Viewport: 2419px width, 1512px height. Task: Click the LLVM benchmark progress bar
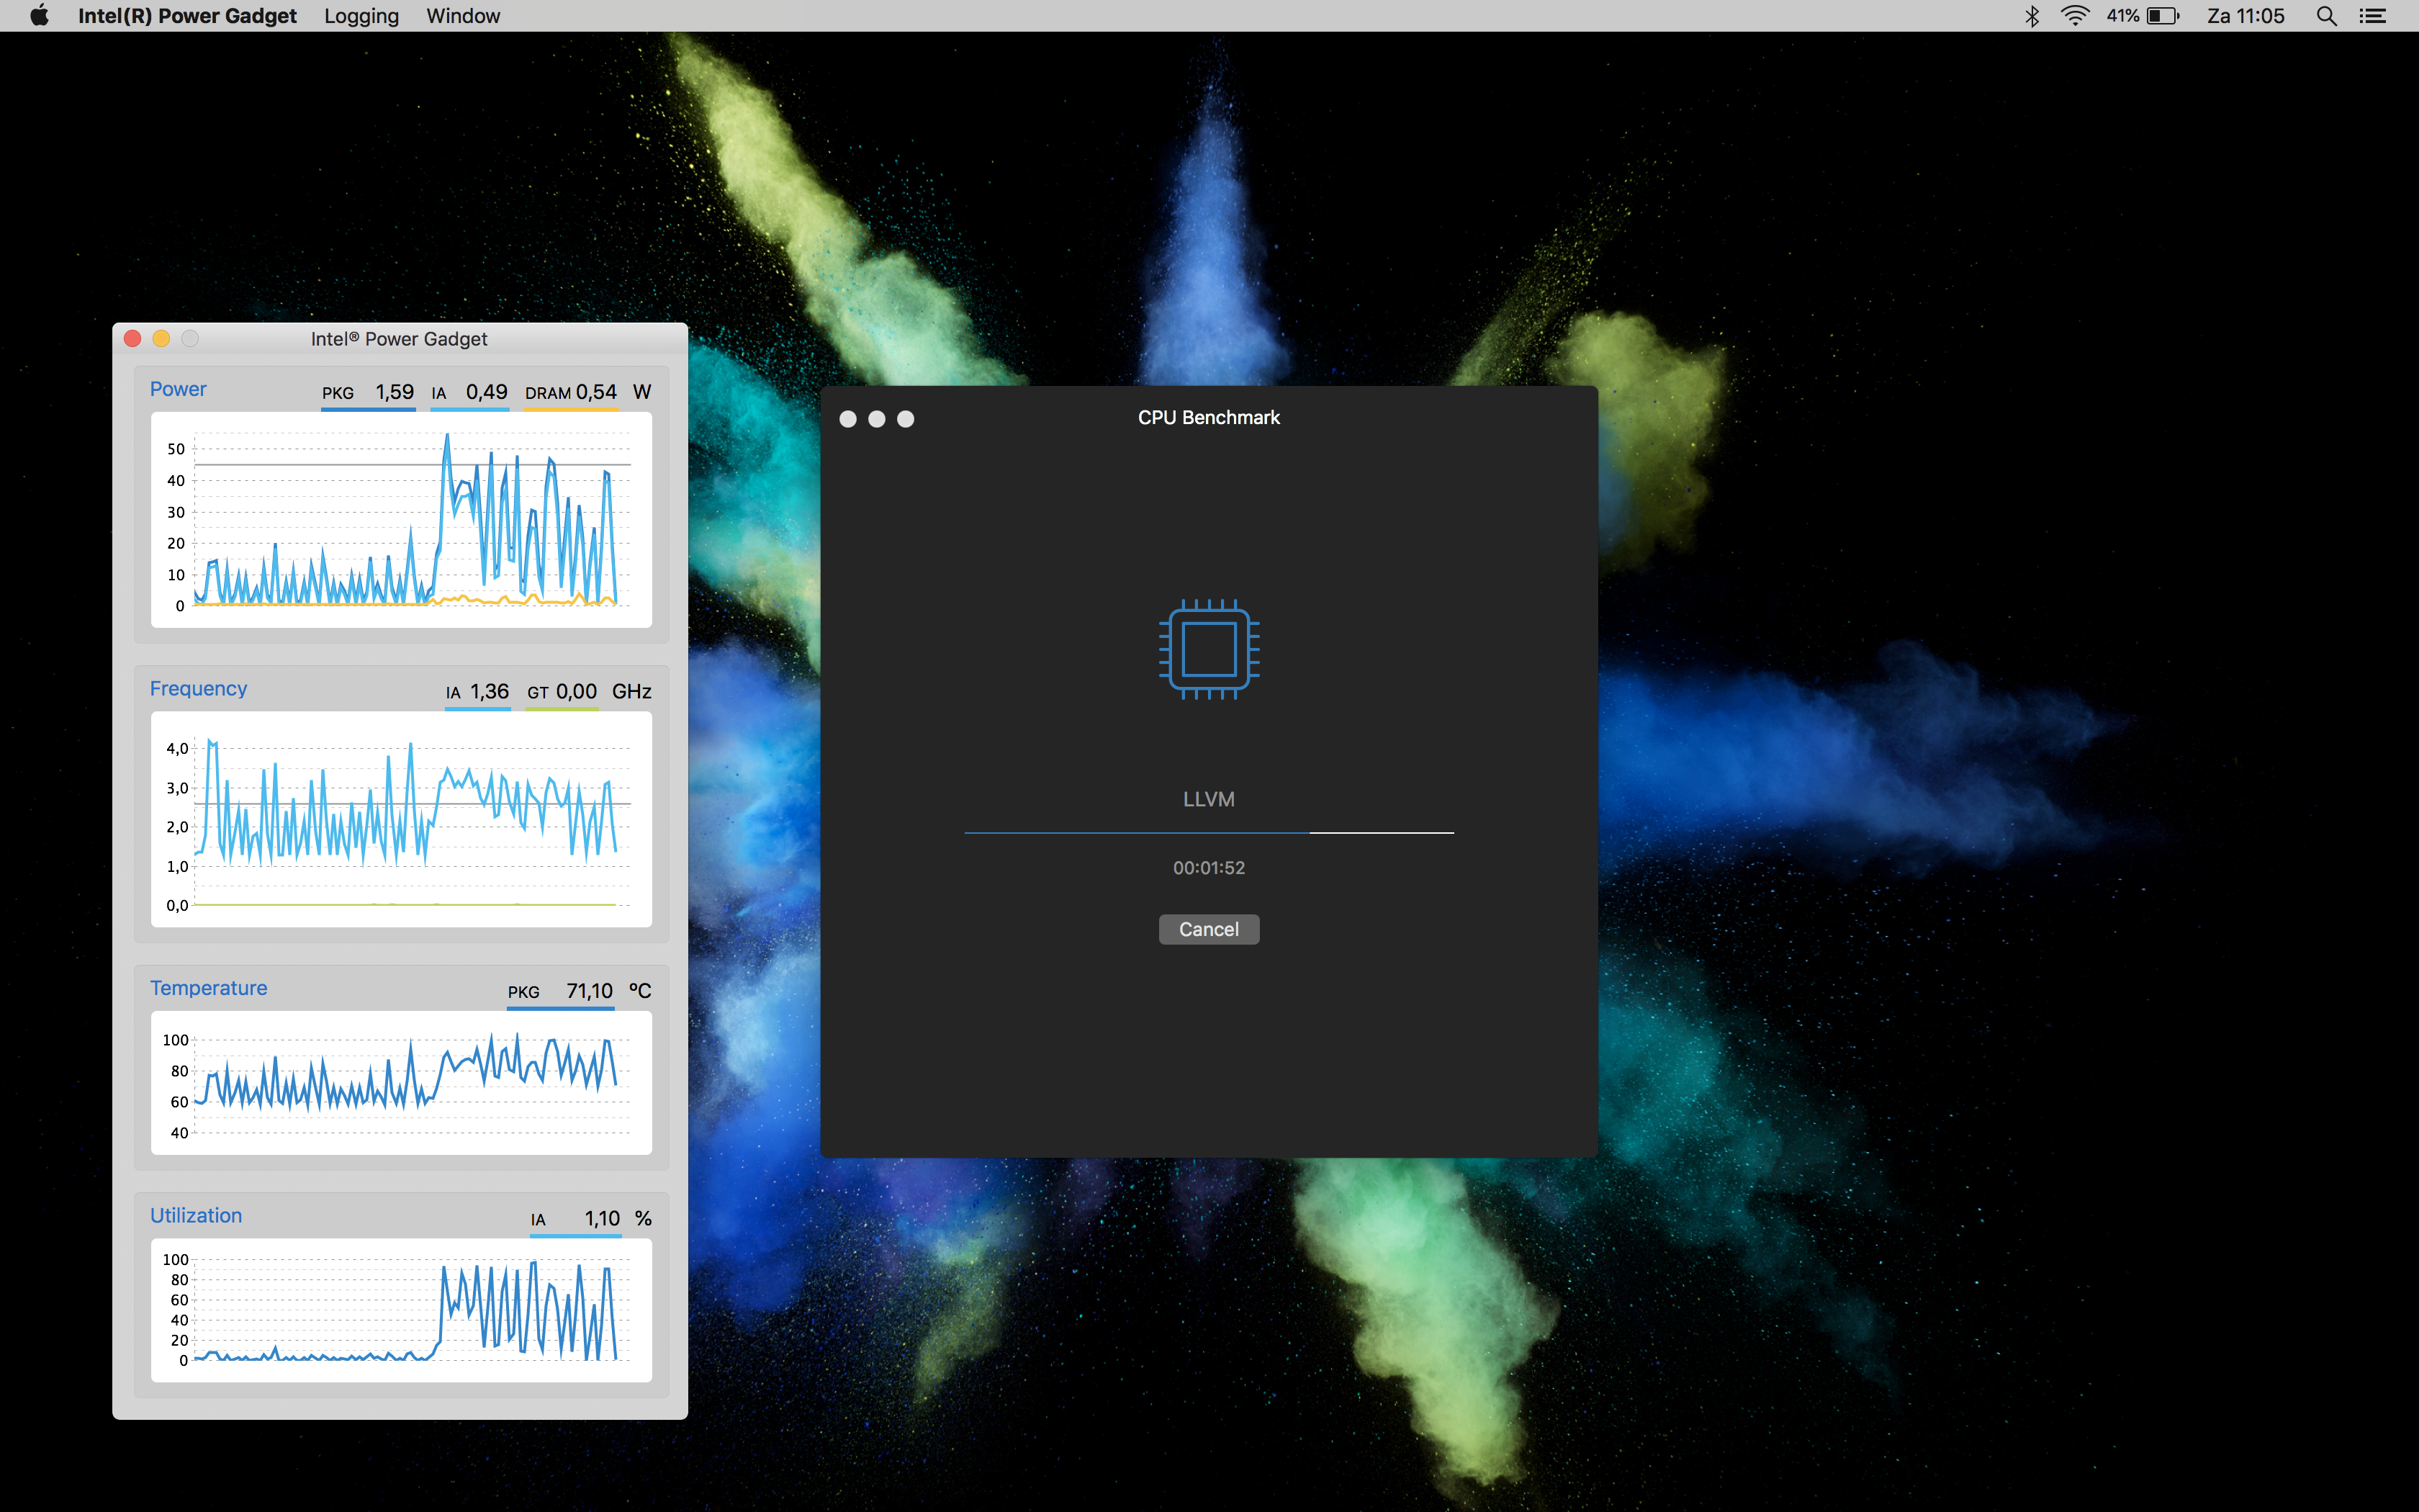[1209, 832]
